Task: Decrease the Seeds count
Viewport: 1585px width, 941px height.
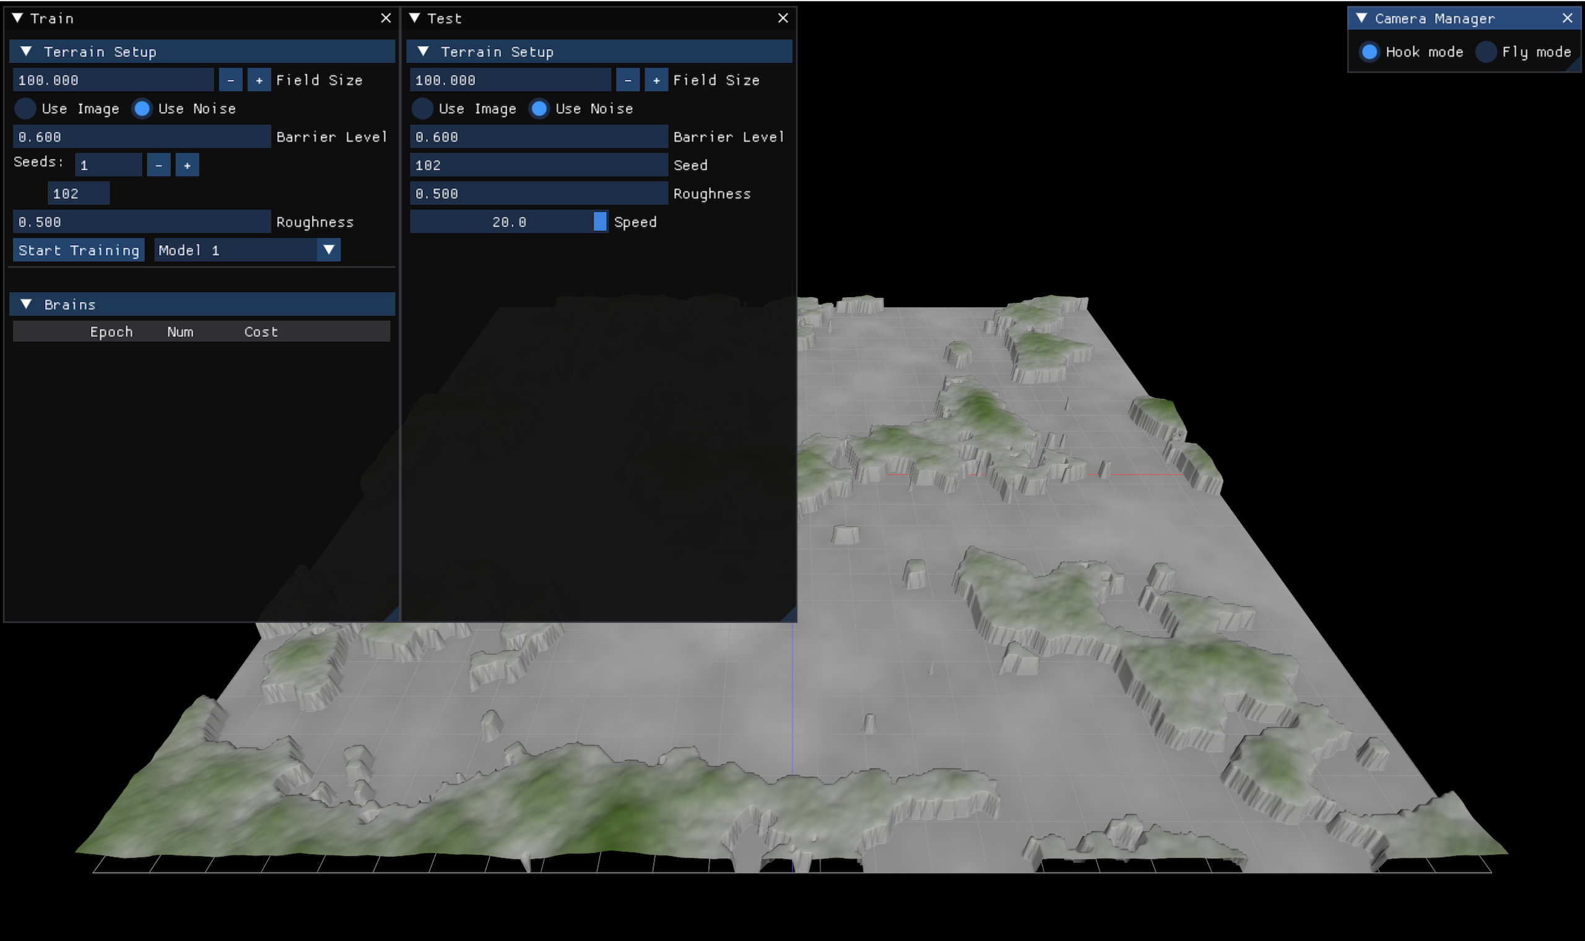Action: click(158, 165)
